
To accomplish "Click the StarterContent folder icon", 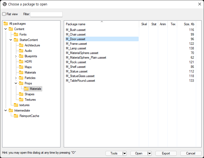I will (x=16, y=40).
